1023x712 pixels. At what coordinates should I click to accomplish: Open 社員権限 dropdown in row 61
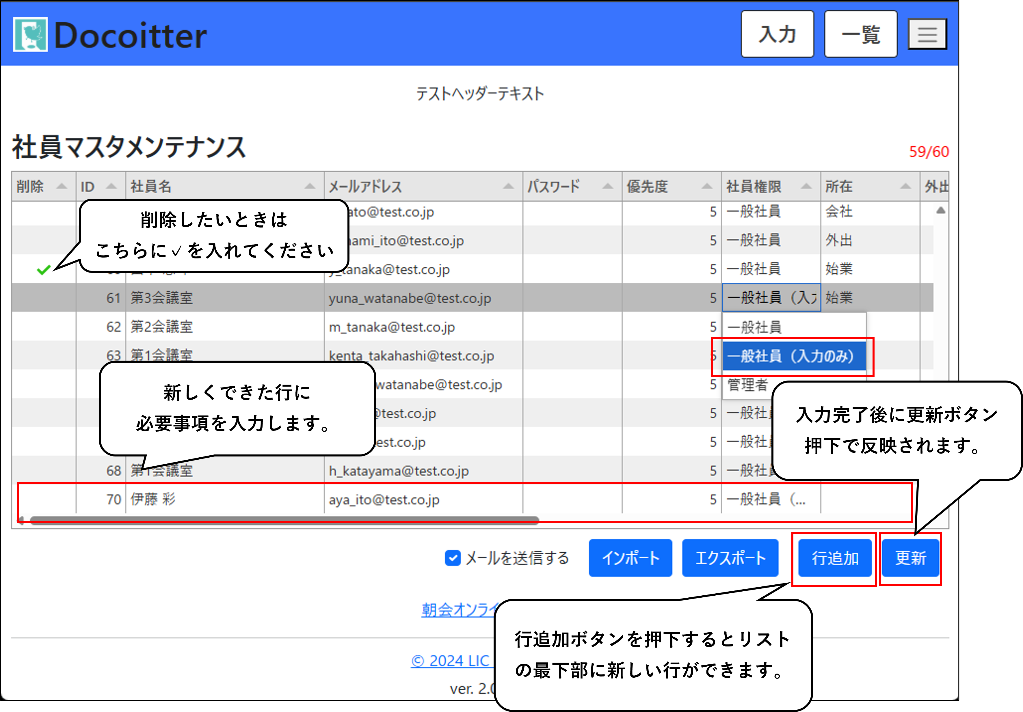[x=771, y=298]
